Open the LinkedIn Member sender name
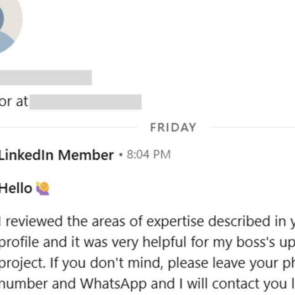Viewport: 295px width, 295px height. click(x=56, y=155)
